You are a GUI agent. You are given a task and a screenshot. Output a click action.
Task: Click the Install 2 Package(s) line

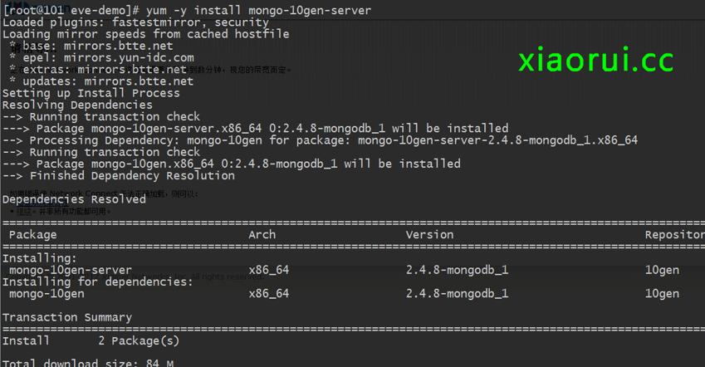pos(91,340)
